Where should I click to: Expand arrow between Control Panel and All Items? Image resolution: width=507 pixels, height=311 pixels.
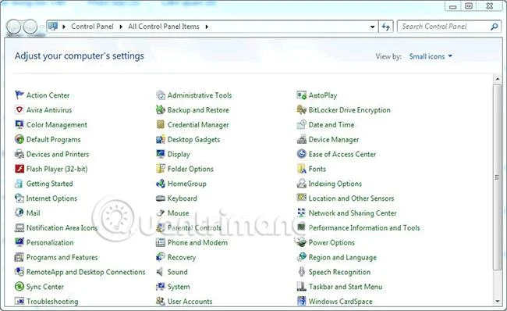(x=121, y=27)
